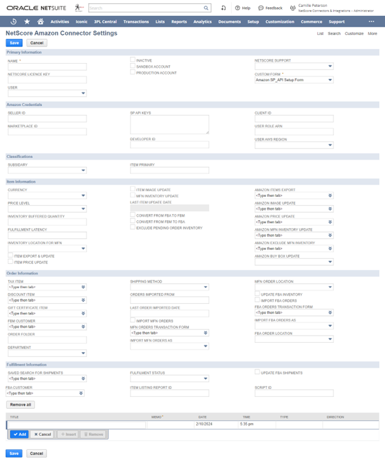This screenshot has height=465, width=385.
Task: Enable Exclude Pending Order Inventory checkbox
Action: [x=132, y=227]
